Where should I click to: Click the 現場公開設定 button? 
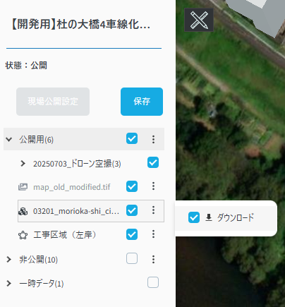[x=53, y=102]
